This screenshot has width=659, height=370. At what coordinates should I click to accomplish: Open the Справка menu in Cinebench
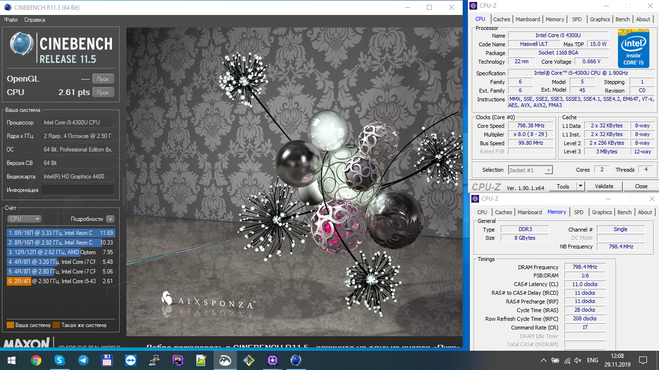[34, 20]
